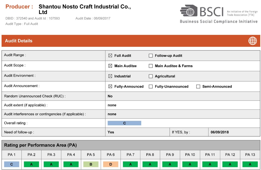
Task: Click the Producer label
Action: pyautogui.click(x=19, y=7)
